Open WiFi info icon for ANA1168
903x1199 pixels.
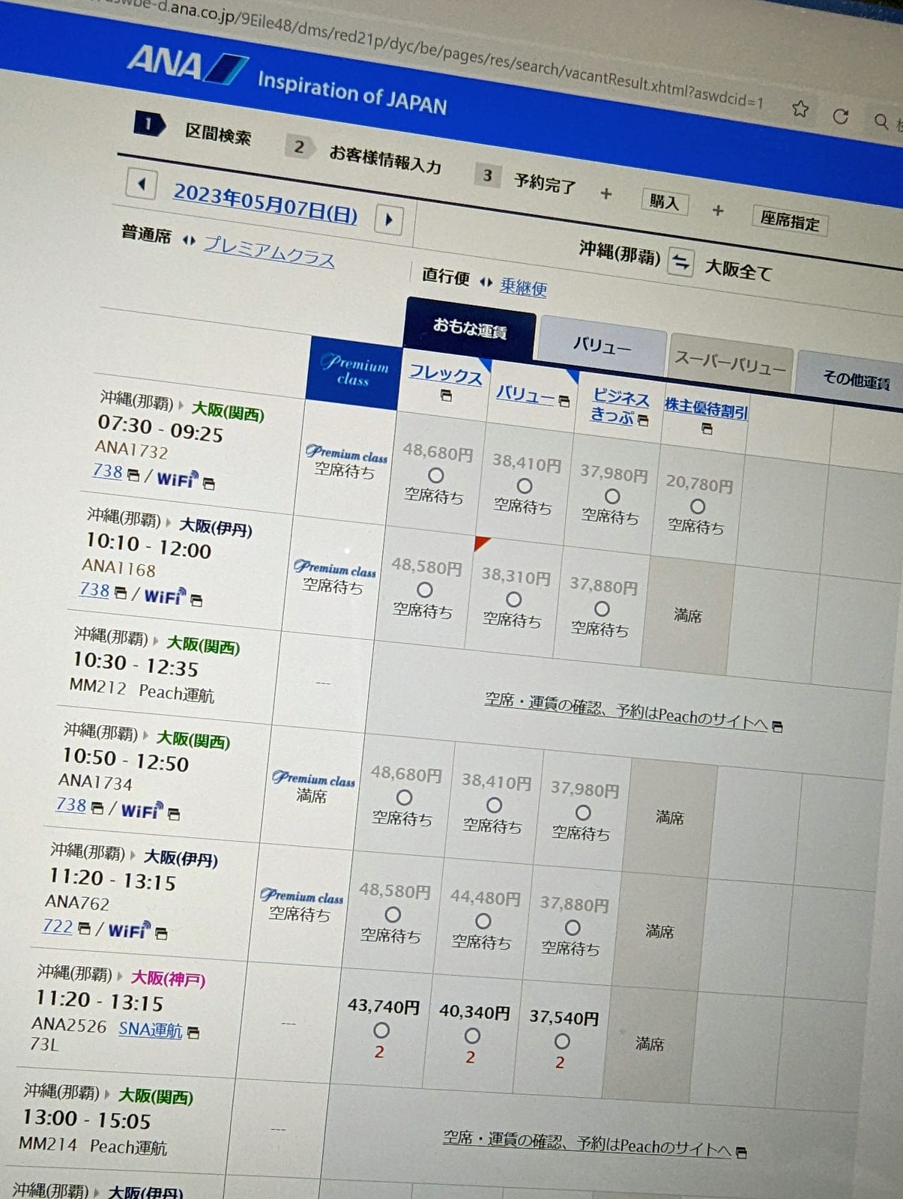(x=196, y=599)
